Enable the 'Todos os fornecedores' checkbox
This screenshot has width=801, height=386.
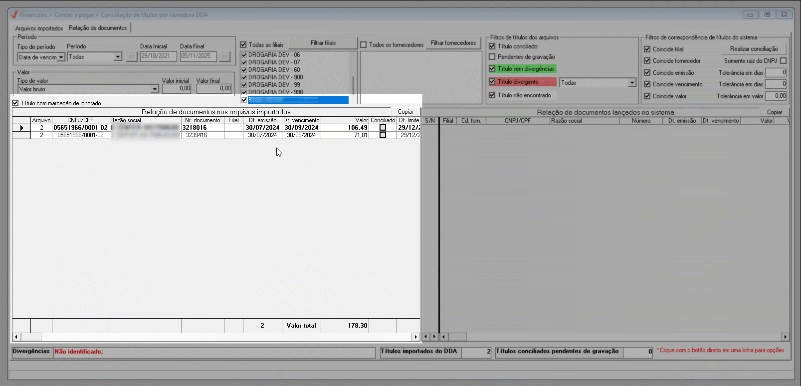pyautogui.click(x=364, y=45)
